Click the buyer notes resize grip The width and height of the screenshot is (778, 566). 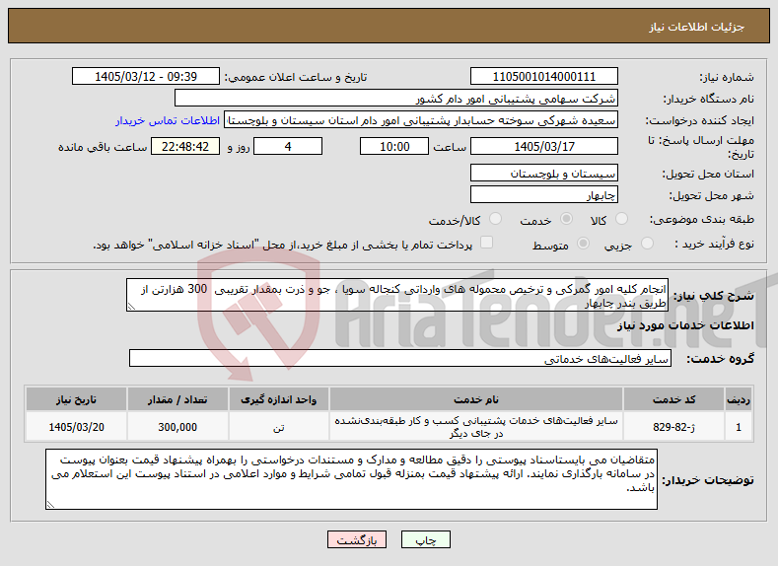[x=50, y=505]
